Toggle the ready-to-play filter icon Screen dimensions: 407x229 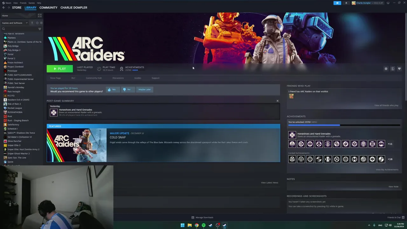pos(41,23)
